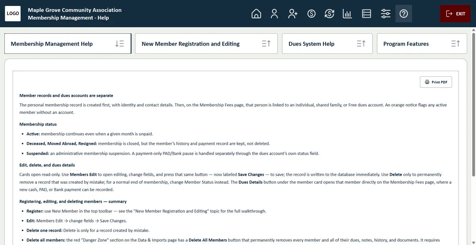Click the vertical scrollbar thumb
The width and height of the screenshot is (476, 245).
point(473,104)
